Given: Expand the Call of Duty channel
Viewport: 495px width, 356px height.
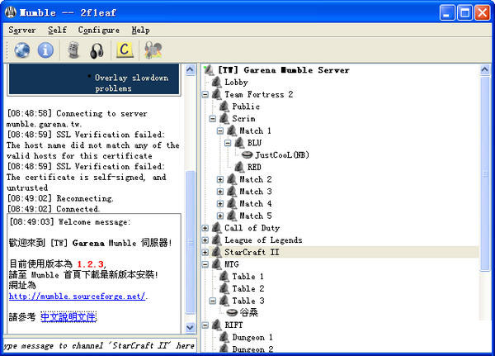Looking at the screenshot, I should pos(205,228).
